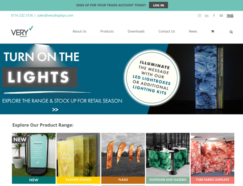Open the shopping cart icon
Image resolution: width=243 pixels, height=186 pixels.
(212, 31)
